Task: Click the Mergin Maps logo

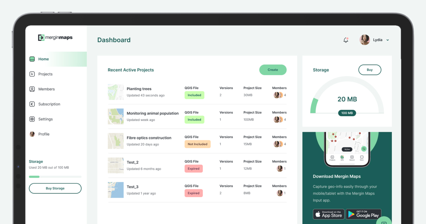Action: click(55, 37)
